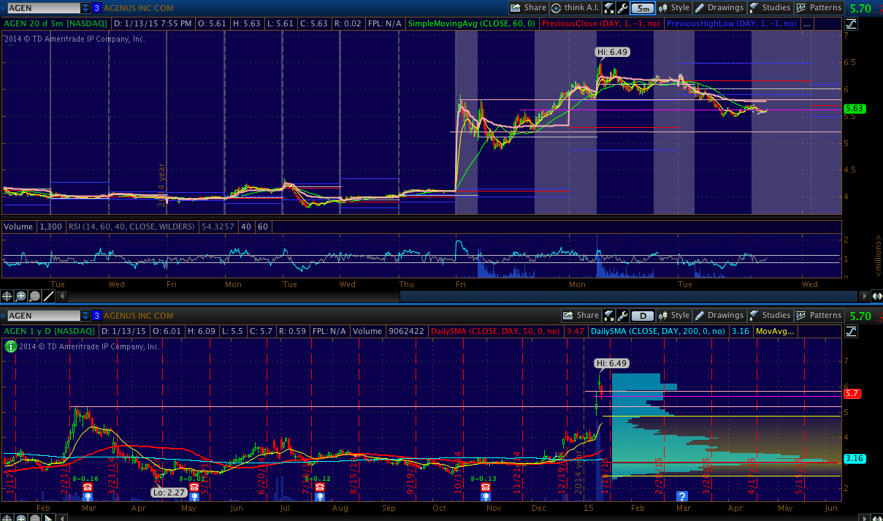Click the 5m timeframe button
Viewport: 883px width, 521px height.
point(642,8)
